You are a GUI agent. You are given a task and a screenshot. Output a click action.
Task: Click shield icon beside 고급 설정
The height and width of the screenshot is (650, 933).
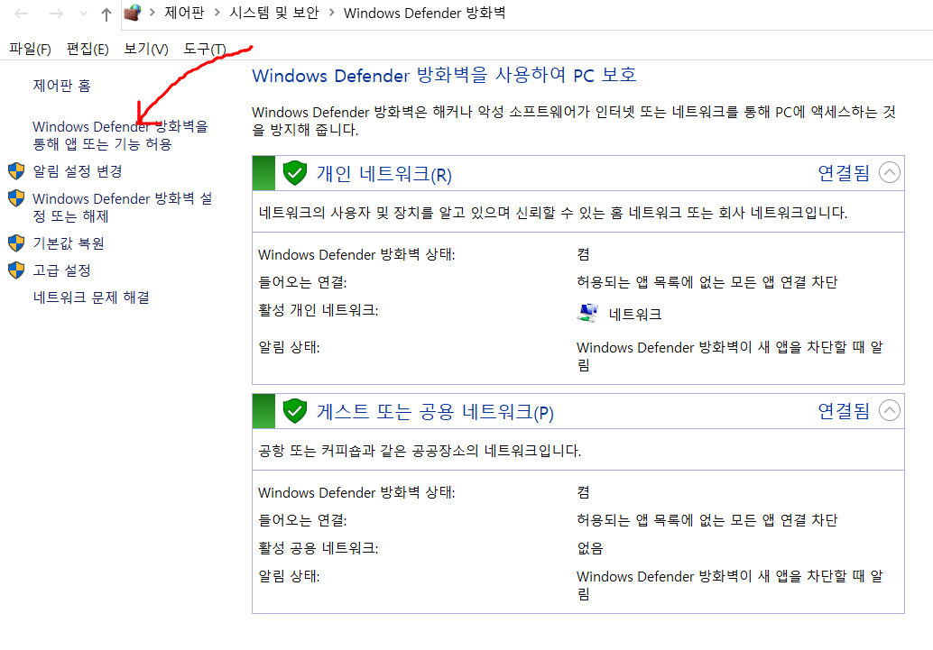[16, 270]
